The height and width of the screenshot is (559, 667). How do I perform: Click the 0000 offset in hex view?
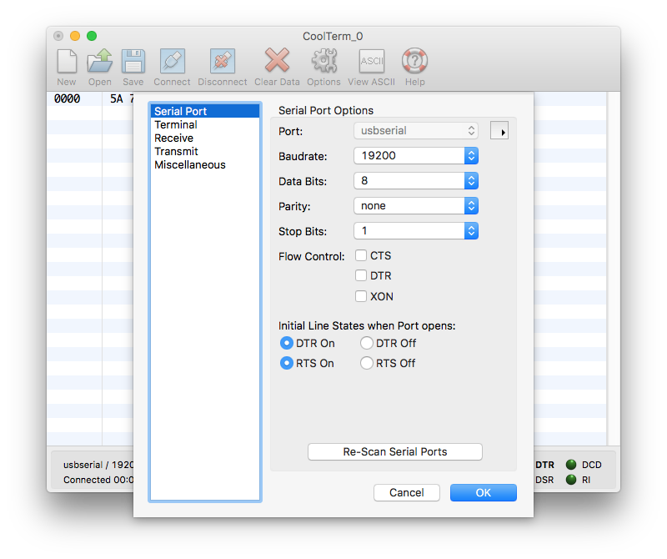click(x=68, y=98)
